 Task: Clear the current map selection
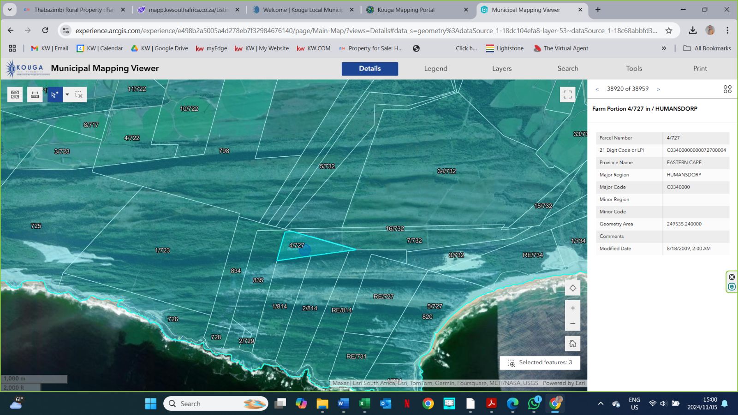tap(79, 95)
